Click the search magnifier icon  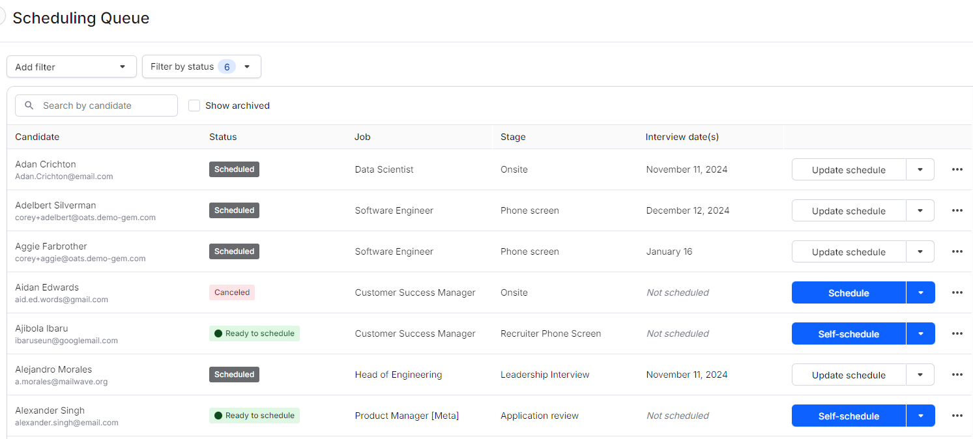point(29,105)
